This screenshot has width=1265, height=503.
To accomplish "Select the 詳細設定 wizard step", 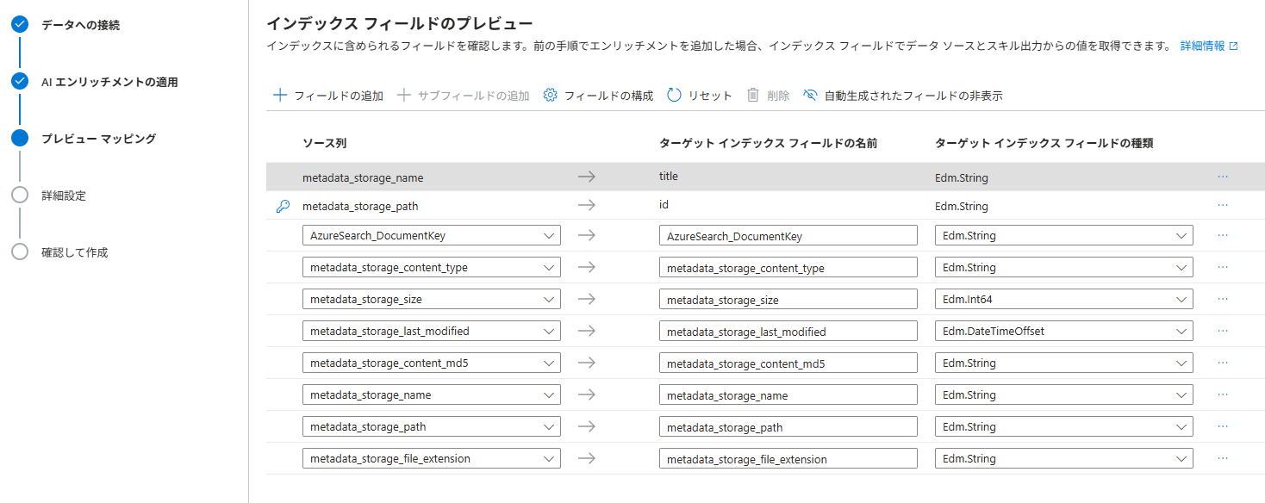I will (x=64, y=196).
